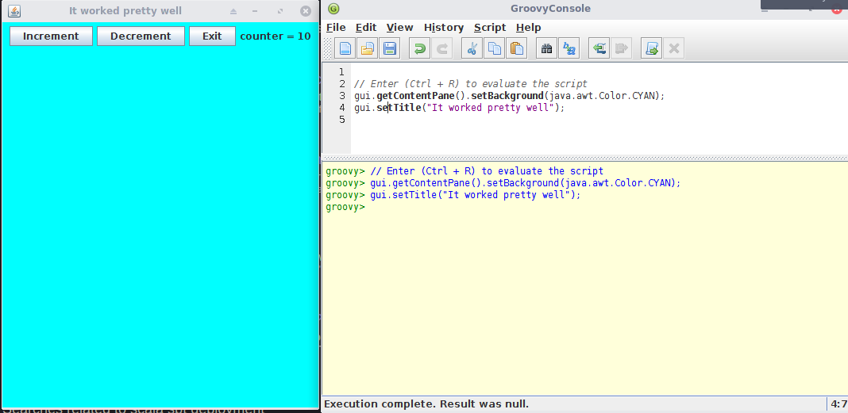848x413 pixels.
Task: Click the comment line in script editor
Action: [x=471, y=84]
